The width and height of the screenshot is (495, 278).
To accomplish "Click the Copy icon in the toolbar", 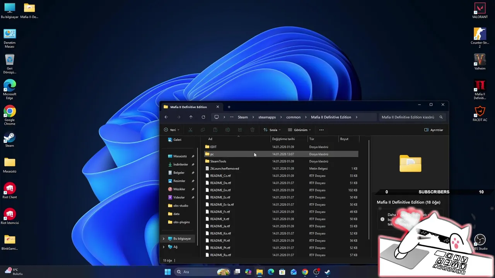I will tap(203, 130).
